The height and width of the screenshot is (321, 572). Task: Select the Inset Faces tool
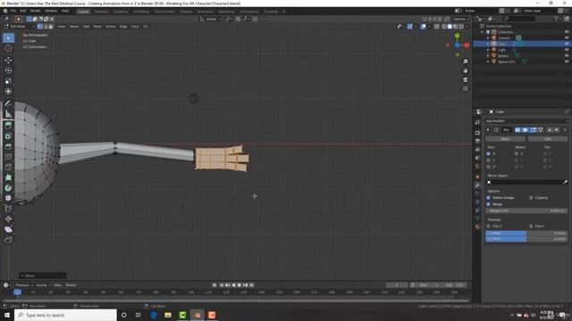tap(8, 136)
